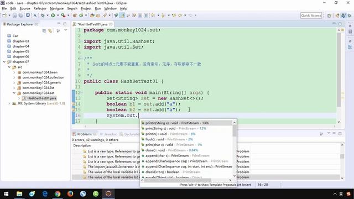
Task: Click the Run Last Tool (external tools) icon
Action: pos(64,15)
